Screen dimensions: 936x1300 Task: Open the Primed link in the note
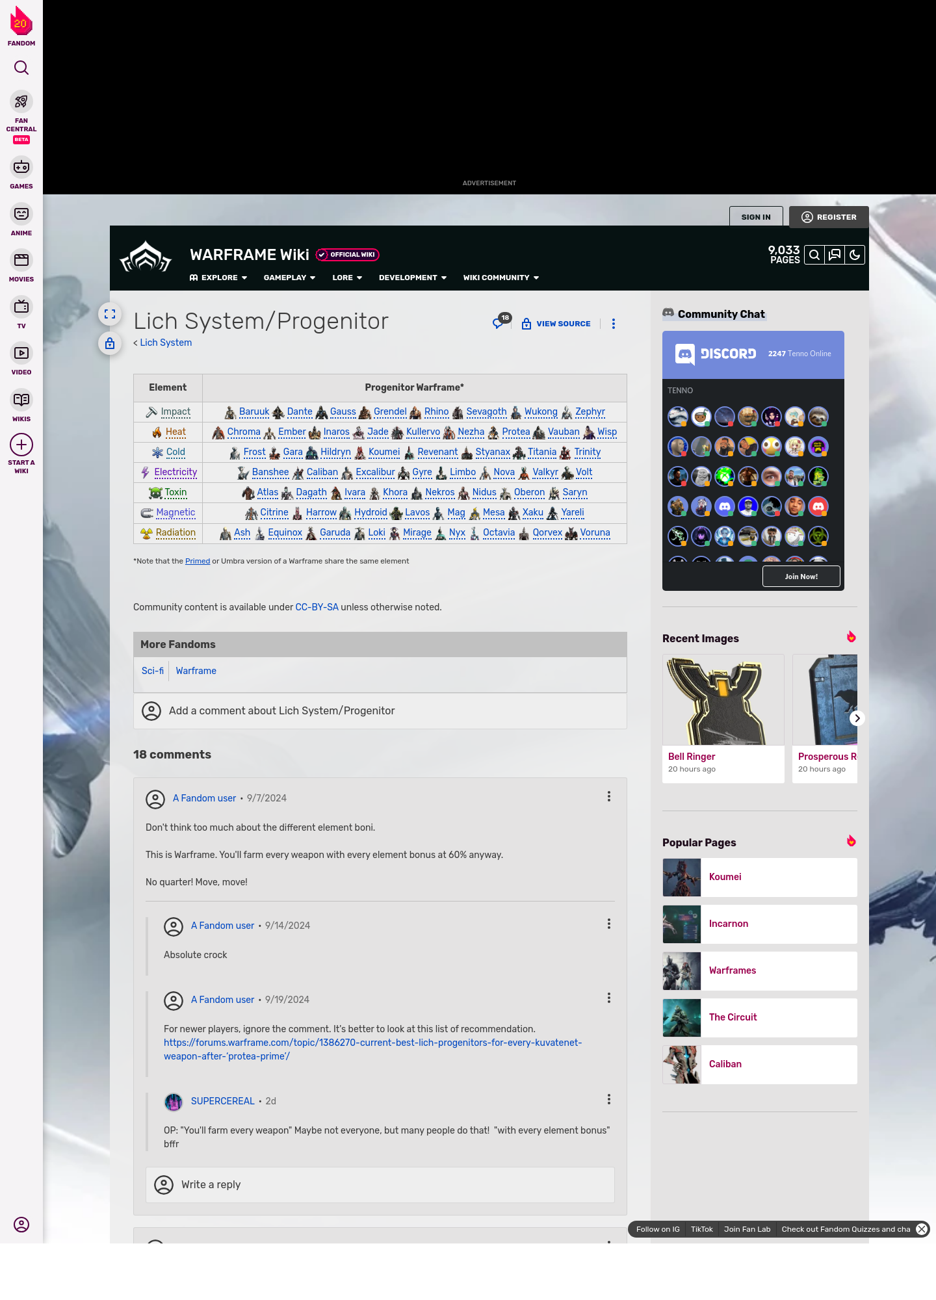[x=198, y=561]
